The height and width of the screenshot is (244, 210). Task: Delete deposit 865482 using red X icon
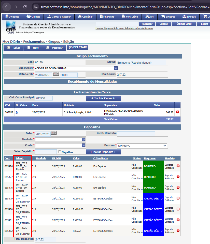pyautogui.click(x=178, y=231)
